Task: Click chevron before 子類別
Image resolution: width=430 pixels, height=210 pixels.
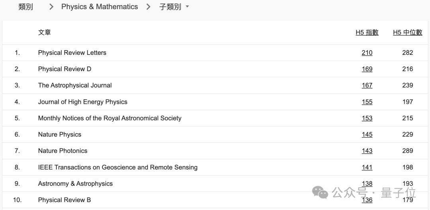Action: 149,7
